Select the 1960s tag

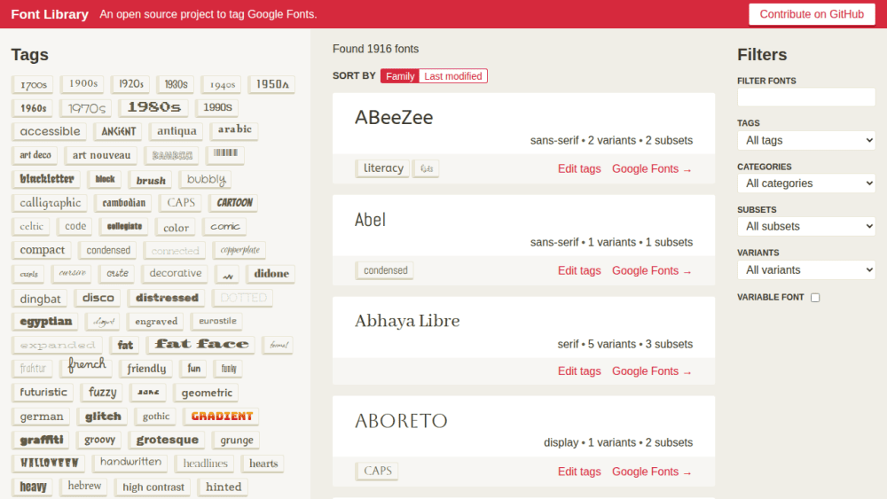[x=33, y=108]
